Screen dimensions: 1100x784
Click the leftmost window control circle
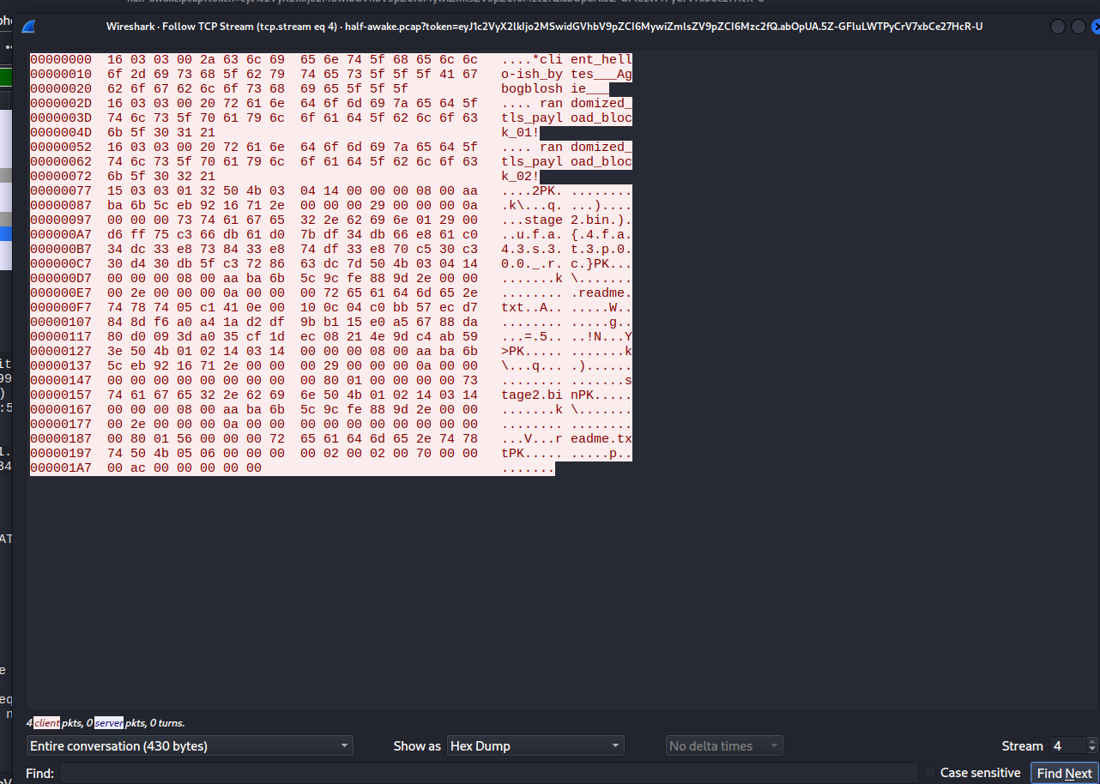coord(1057,27)
